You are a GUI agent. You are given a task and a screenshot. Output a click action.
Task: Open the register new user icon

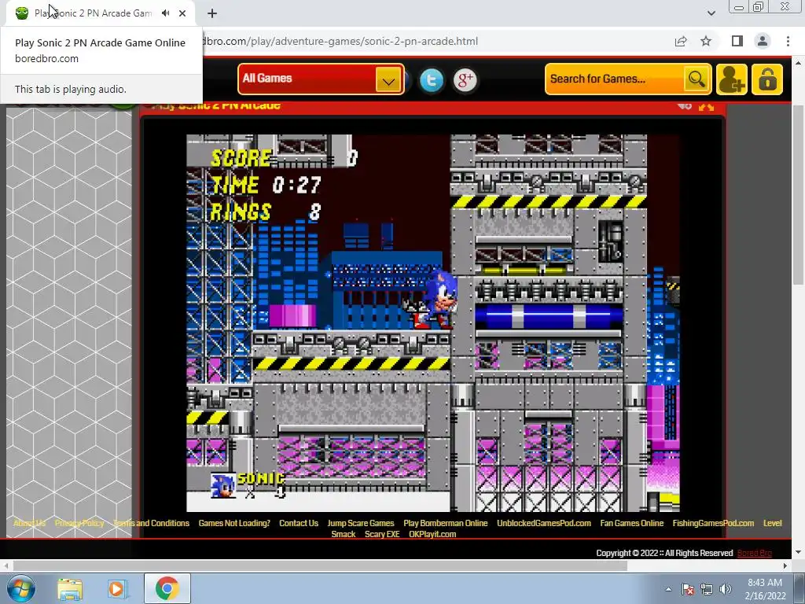coord(732,79)
